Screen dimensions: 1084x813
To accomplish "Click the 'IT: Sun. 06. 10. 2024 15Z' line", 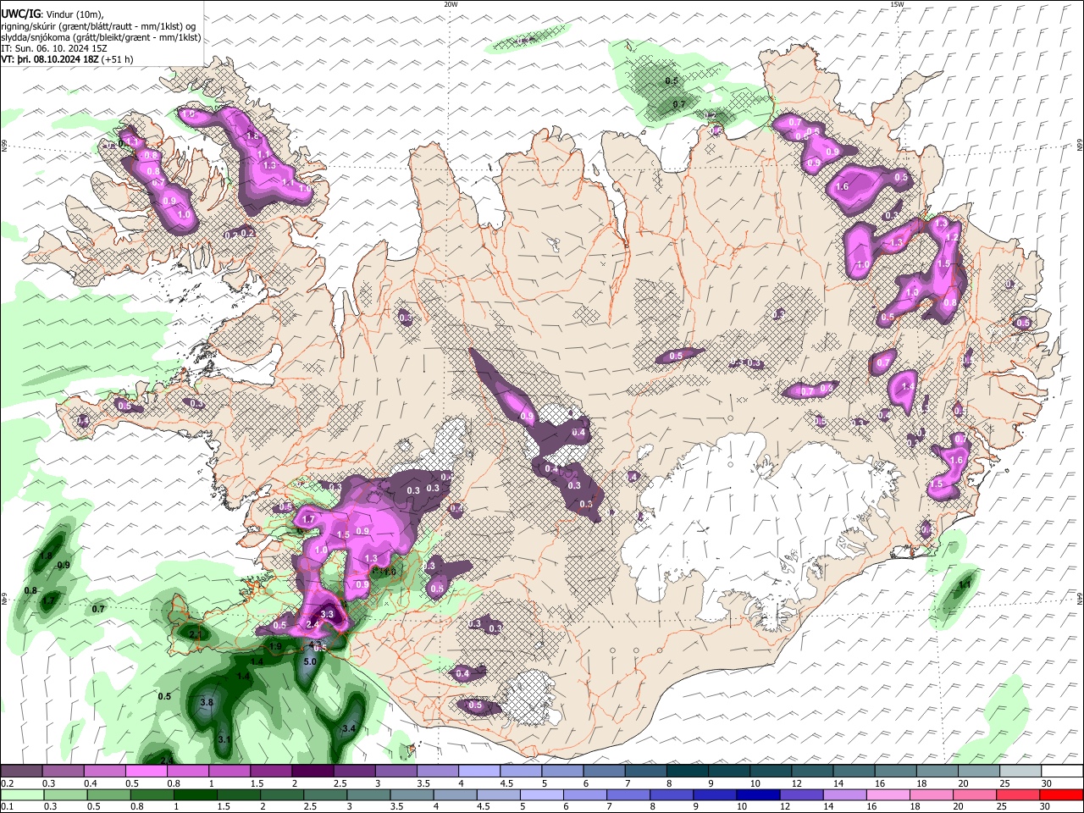I will [x=54, y=48].
